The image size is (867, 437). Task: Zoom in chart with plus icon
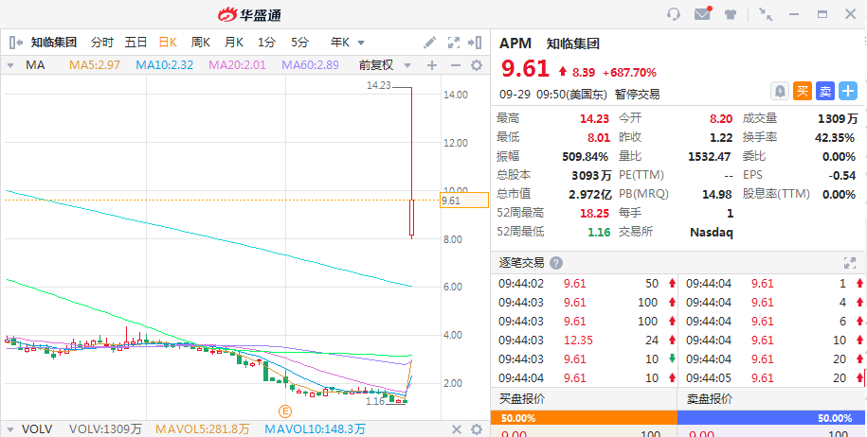tap(432, 65)
